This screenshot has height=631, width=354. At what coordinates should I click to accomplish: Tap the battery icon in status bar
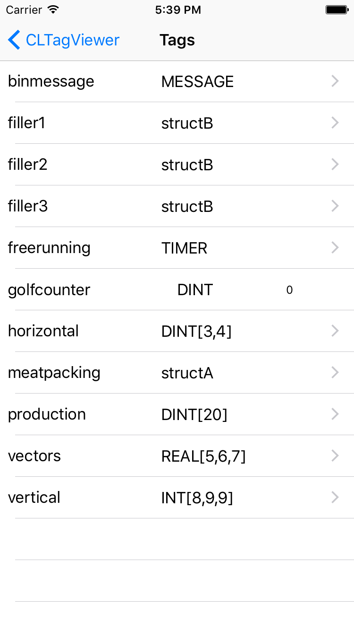tap(337, 10)
